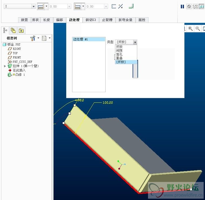The height and width of the screenshot is (200, 205).
Task: Choose 重叠 from type list
Action: pyautogui.click(x=119, y=58)
